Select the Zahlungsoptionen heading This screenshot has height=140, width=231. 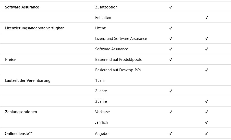[21, 112]
